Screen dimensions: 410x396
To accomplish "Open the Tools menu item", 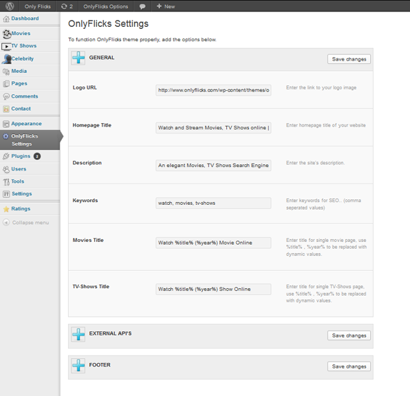I will coord(17,181).
